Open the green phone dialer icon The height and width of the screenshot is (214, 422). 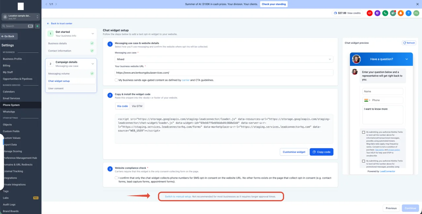tap(385, 13)
